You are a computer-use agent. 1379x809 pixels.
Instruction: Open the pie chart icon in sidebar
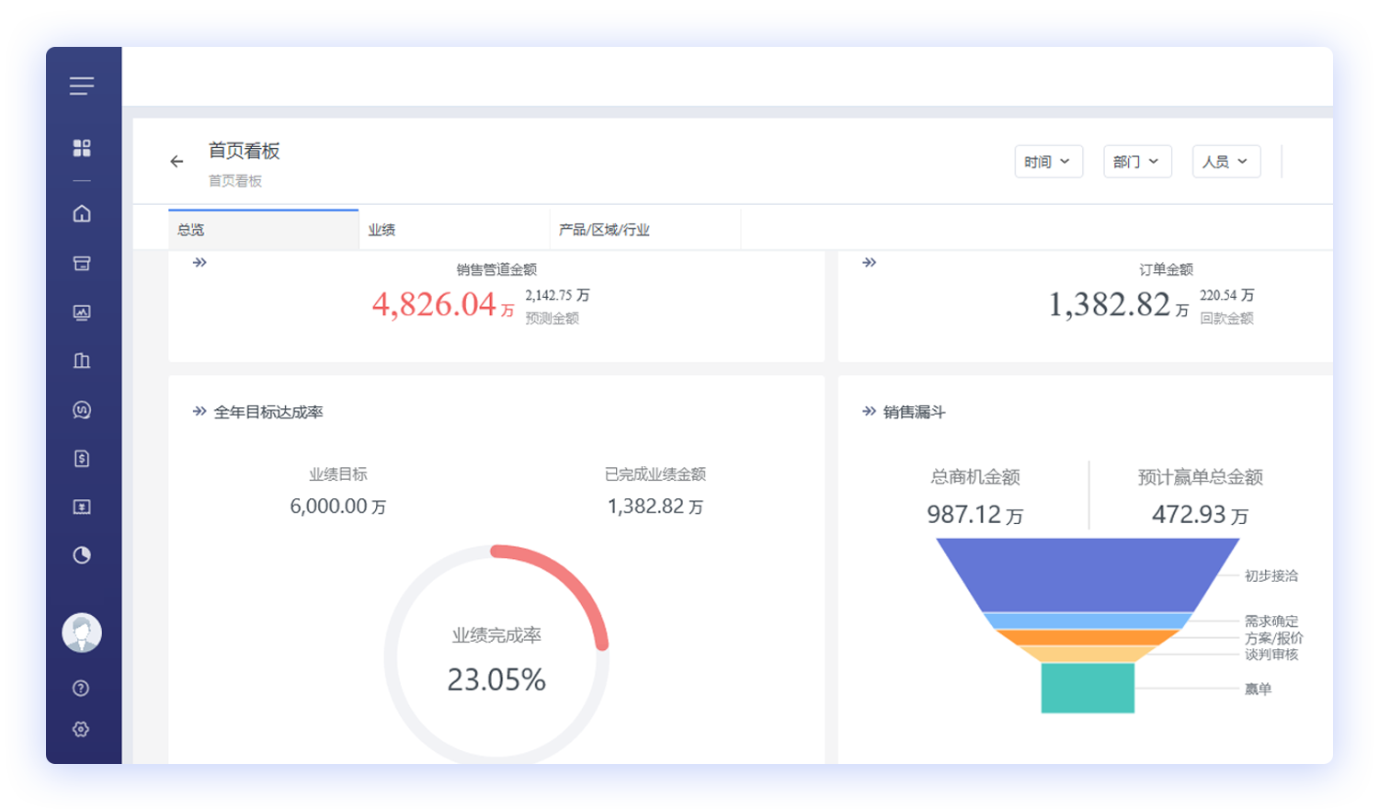click(x=82, y=555)
